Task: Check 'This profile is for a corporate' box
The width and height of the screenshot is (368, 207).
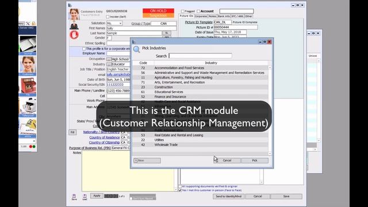Action: (84, 48)
